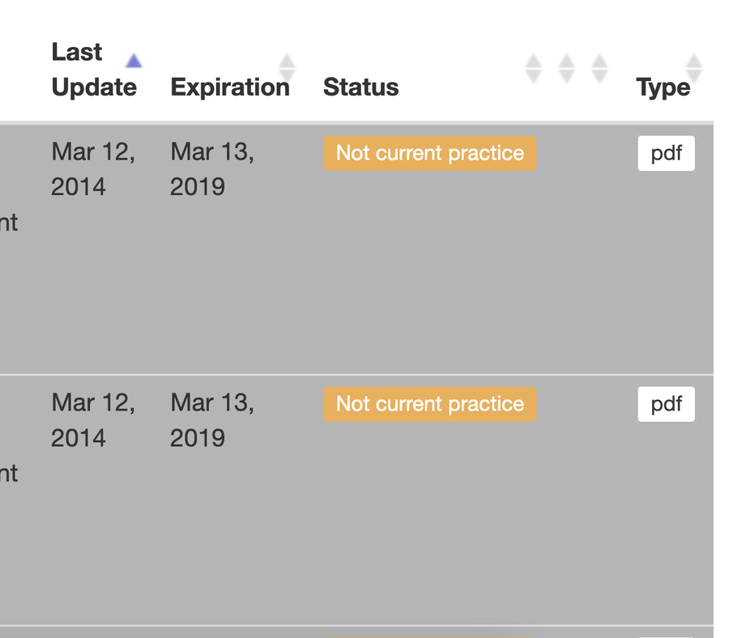Select the Status column header
Viewport: 729px width, 638px height.
360,87
